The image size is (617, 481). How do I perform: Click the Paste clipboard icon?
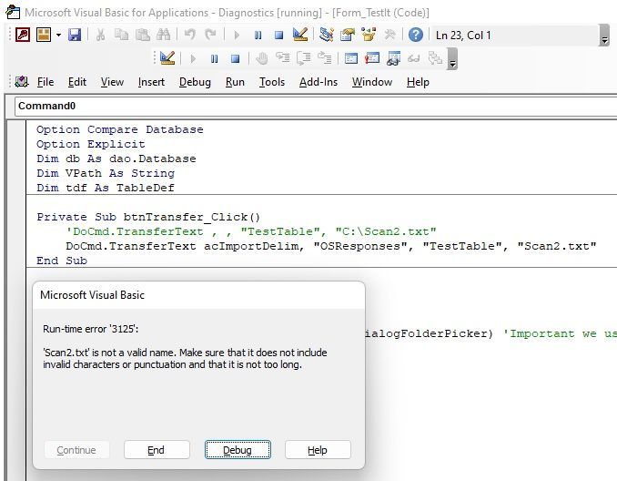point(143,35)
